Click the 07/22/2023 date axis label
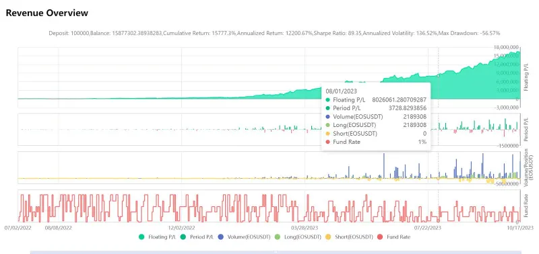 tap(428, 228)
